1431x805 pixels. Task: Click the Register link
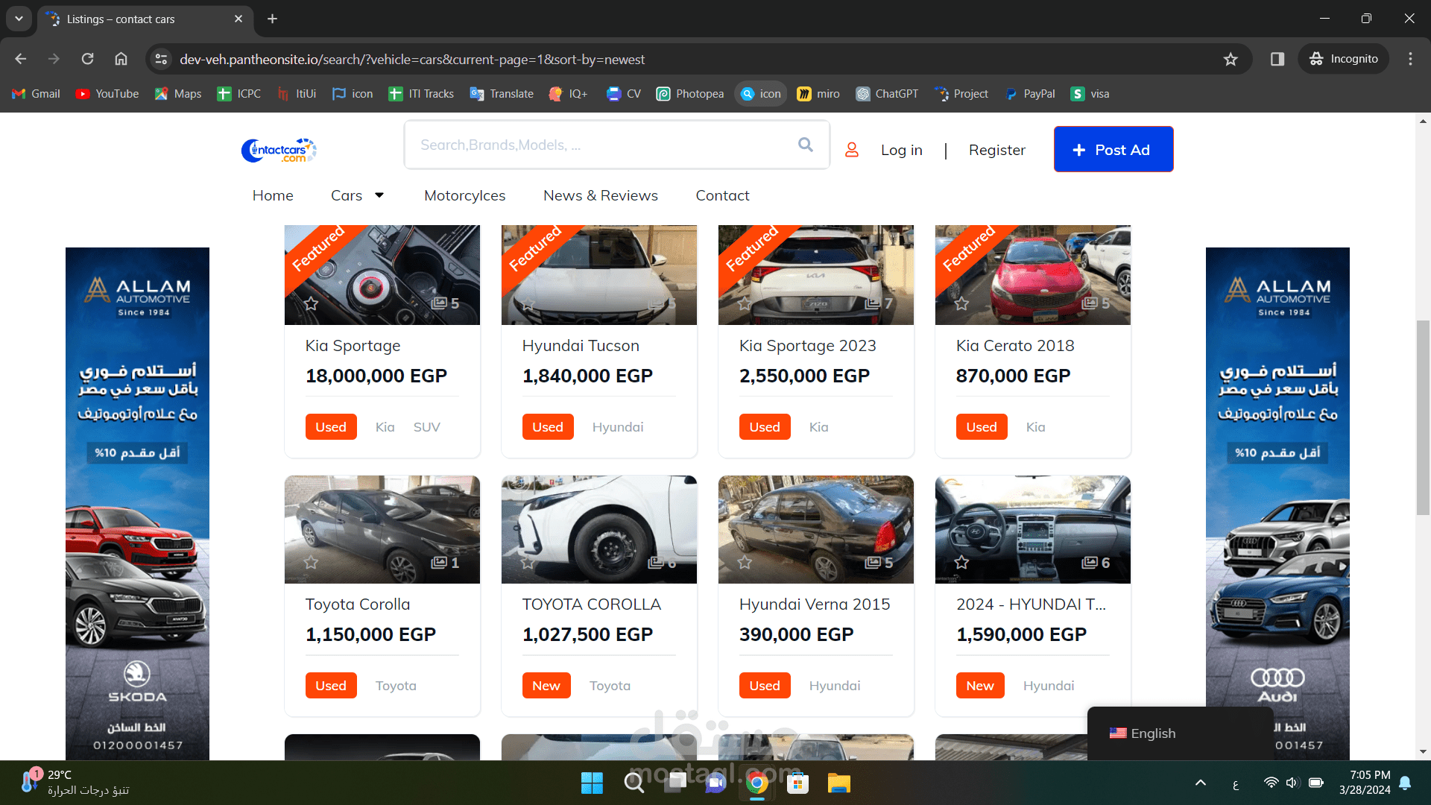click(996, 151)
